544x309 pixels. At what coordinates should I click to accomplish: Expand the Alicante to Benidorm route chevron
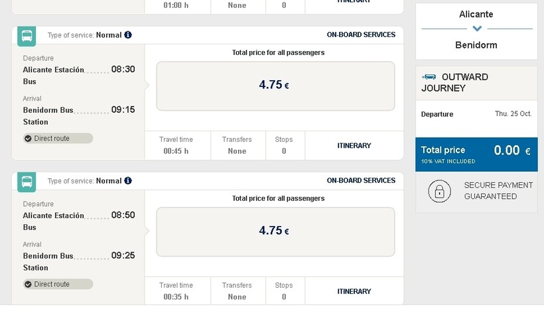476,29
